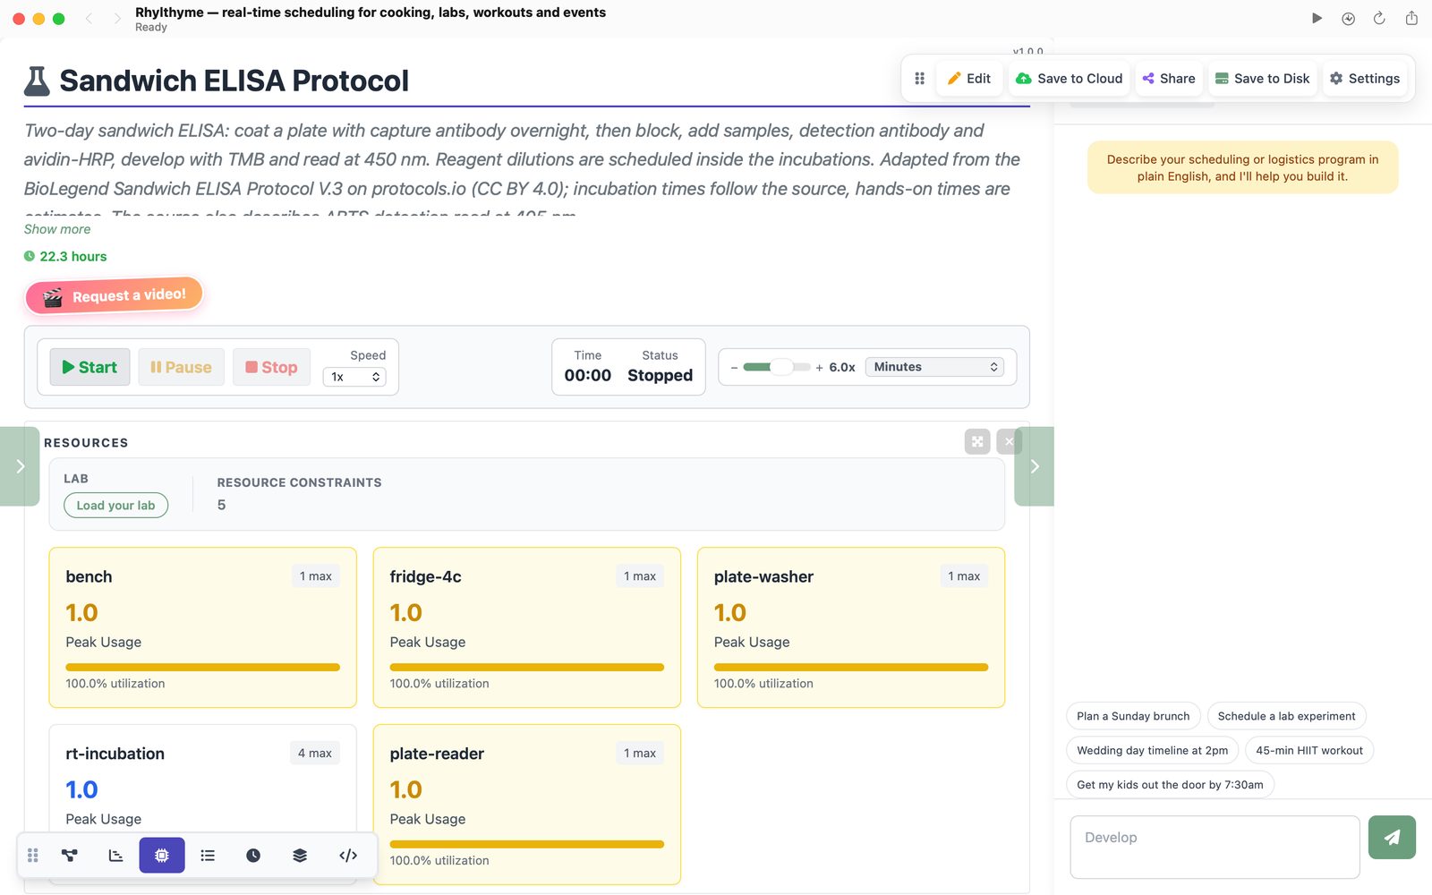Open the Speed 1x dropdown
The width and height of the screenshot is (1432, 895).
click(x=354, y=377)
